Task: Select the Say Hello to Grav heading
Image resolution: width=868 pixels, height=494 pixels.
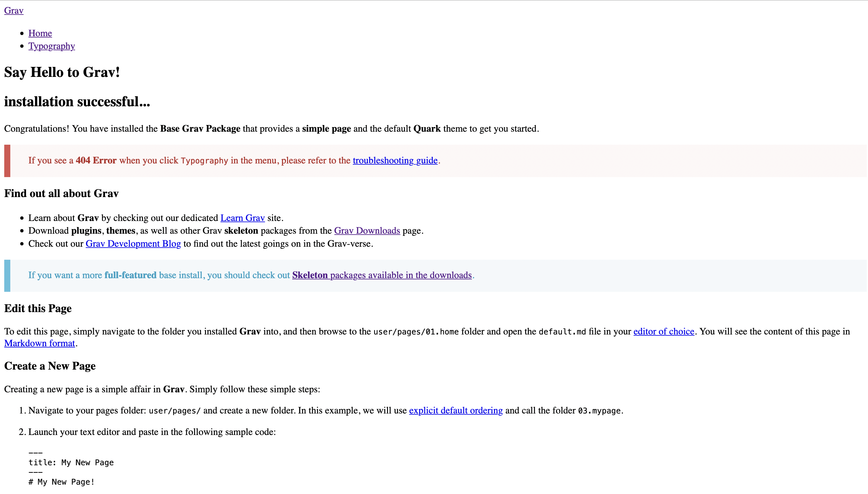Action: click(62, 72)
